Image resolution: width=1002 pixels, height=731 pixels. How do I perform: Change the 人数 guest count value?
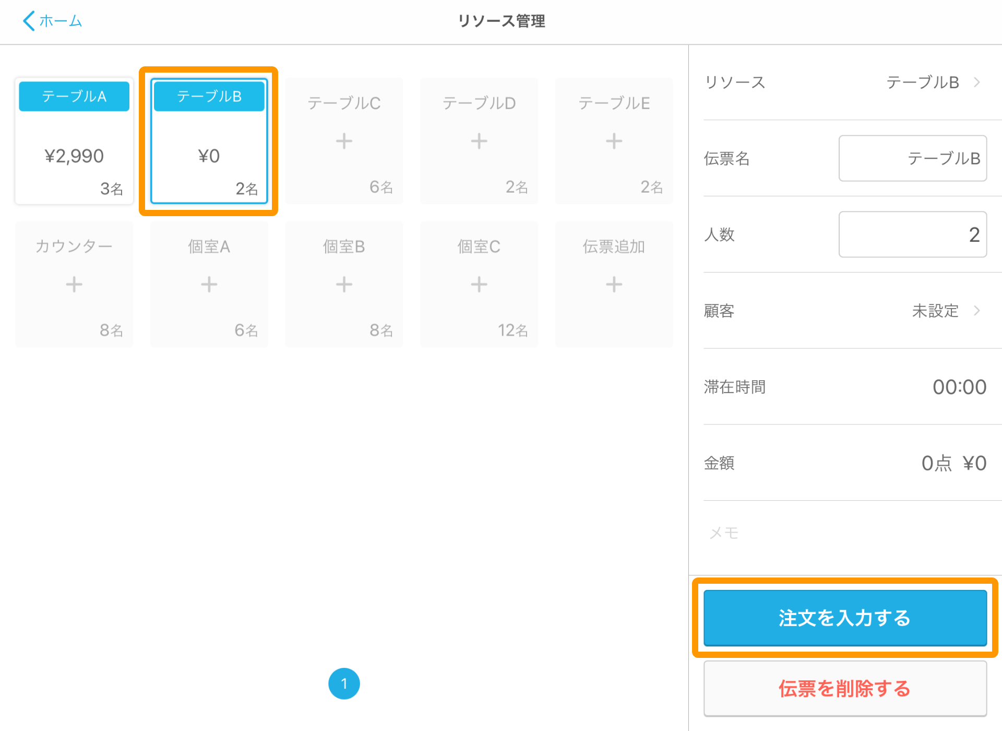(x=912, y=234)
